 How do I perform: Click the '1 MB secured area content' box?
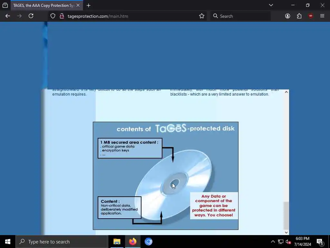click(x=130, y=148)
